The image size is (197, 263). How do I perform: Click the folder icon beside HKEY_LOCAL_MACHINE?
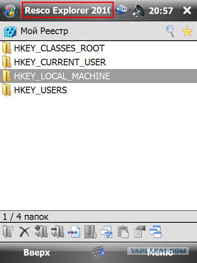[x=7, y=76]
